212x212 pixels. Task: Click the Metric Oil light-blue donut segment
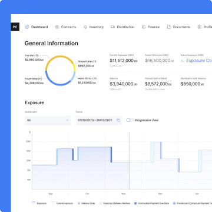(73, 77)
